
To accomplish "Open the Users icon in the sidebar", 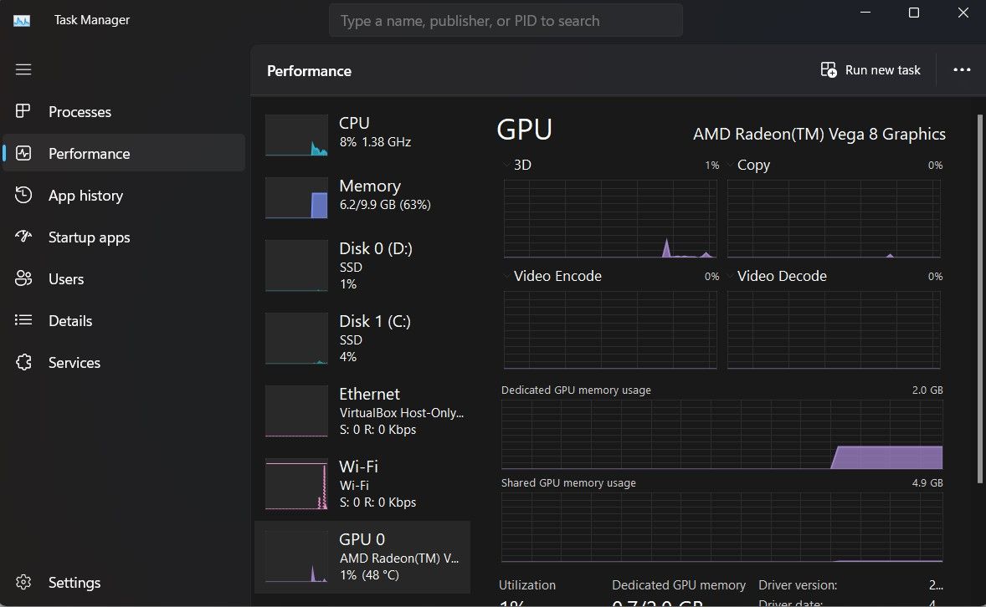I will (x=23, y=278).
